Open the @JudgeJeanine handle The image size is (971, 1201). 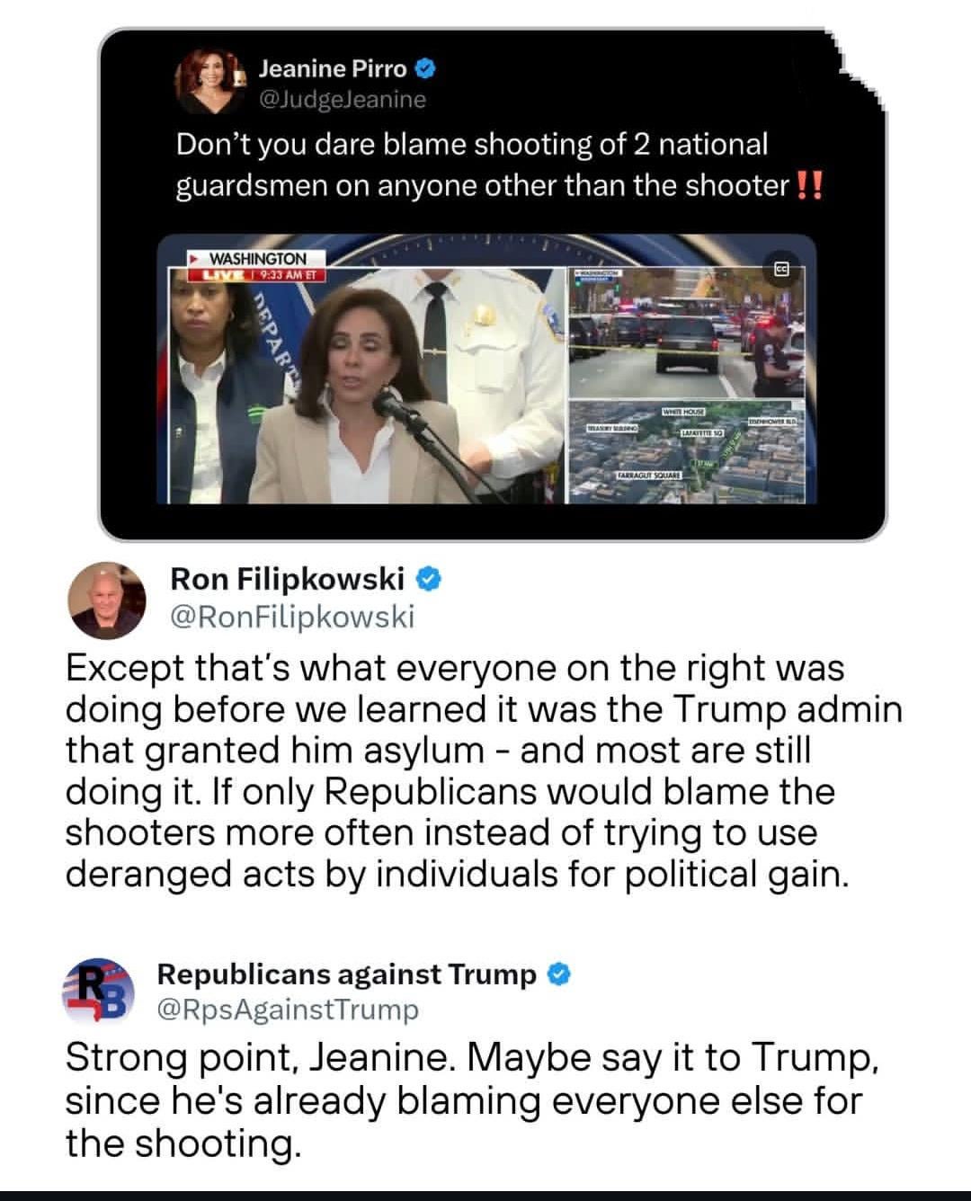pos(342,99)
